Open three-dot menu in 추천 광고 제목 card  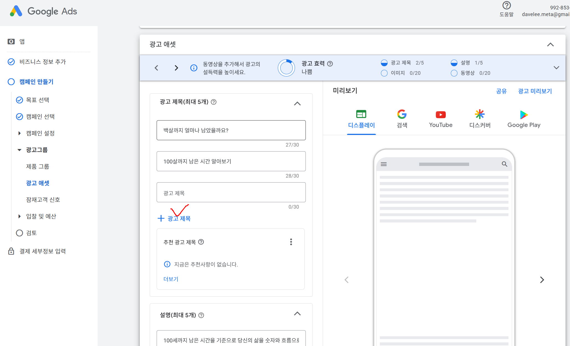click(291, 242)
